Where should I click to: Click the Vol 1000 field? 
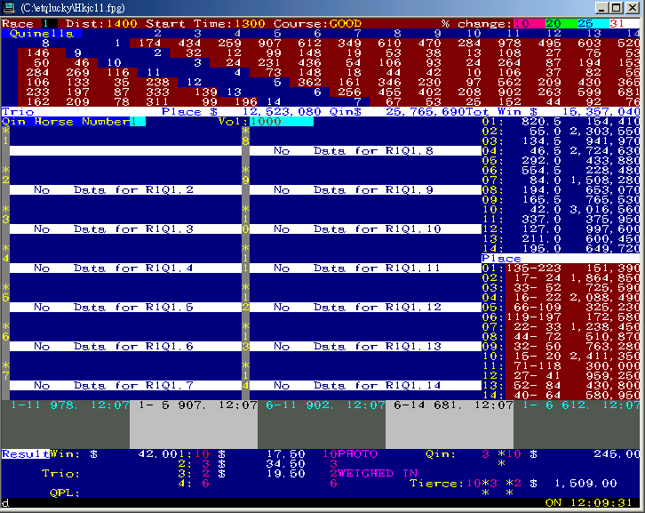(282, 122)
